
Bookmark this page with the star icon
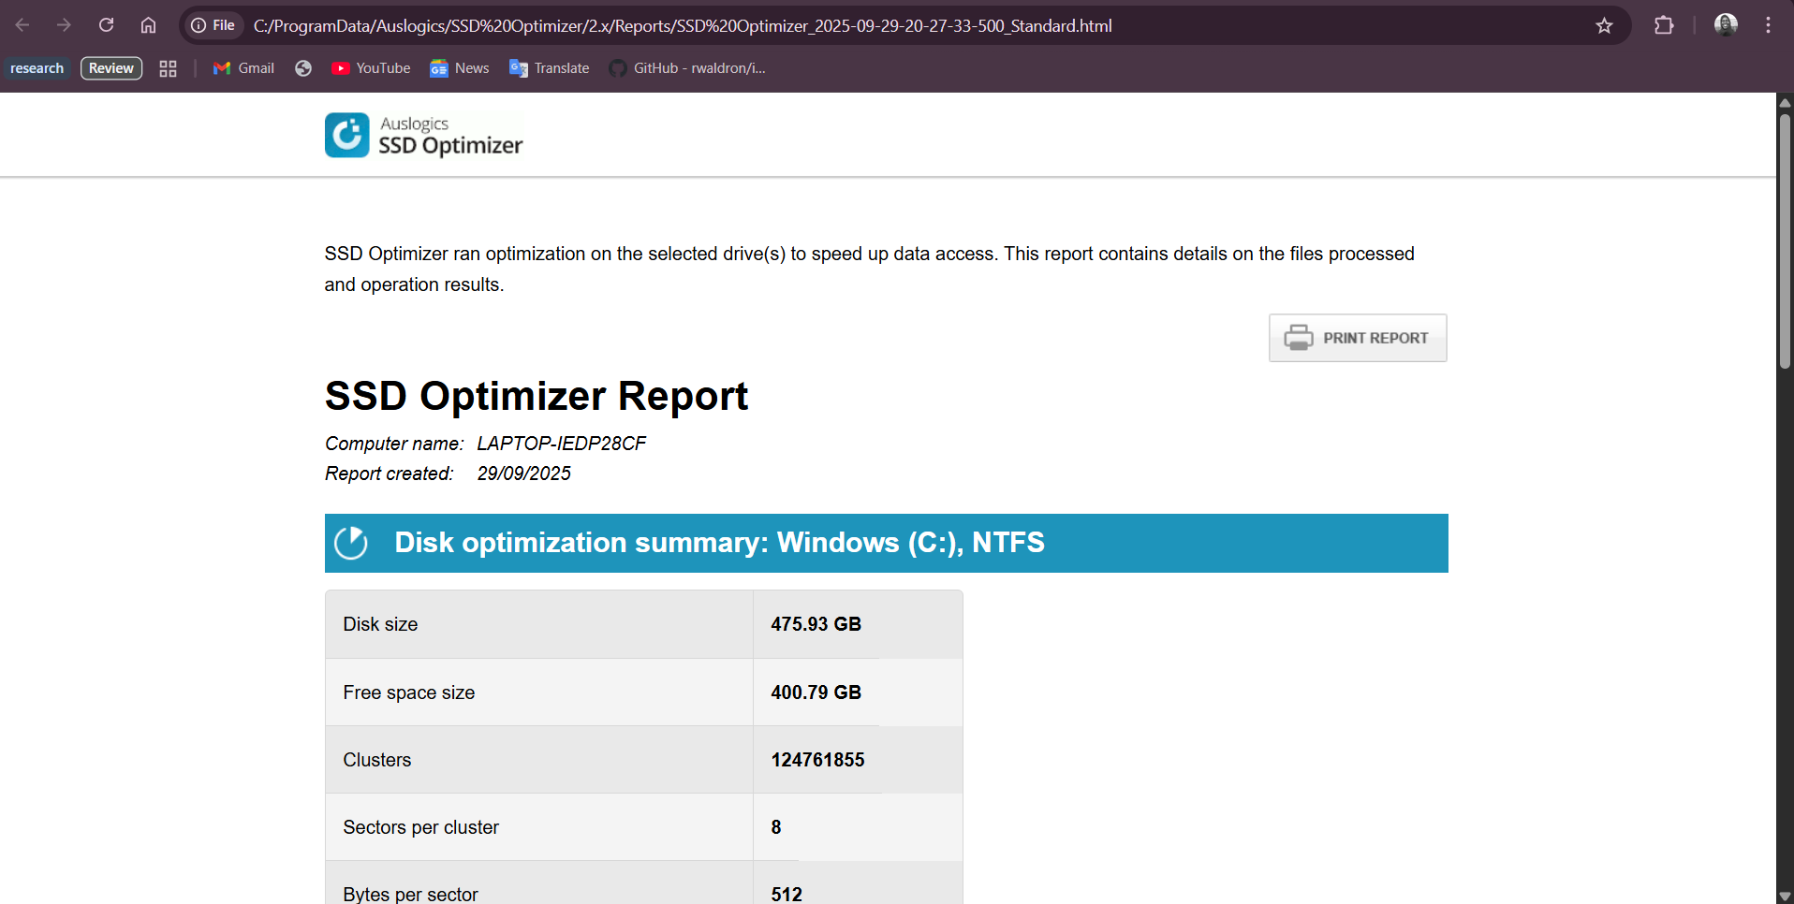point(1604,25)
